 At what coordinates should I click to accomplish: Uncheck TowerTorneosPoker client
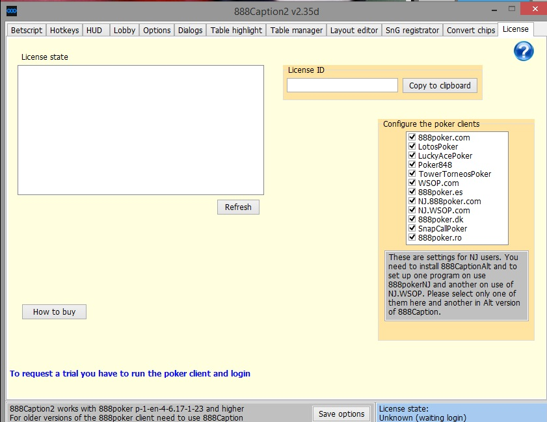pos(412,174)
